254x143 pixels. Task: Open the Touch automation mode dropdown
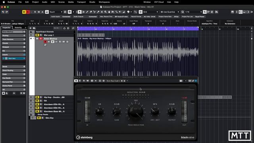pyautogui.click(x=56, y=12)
